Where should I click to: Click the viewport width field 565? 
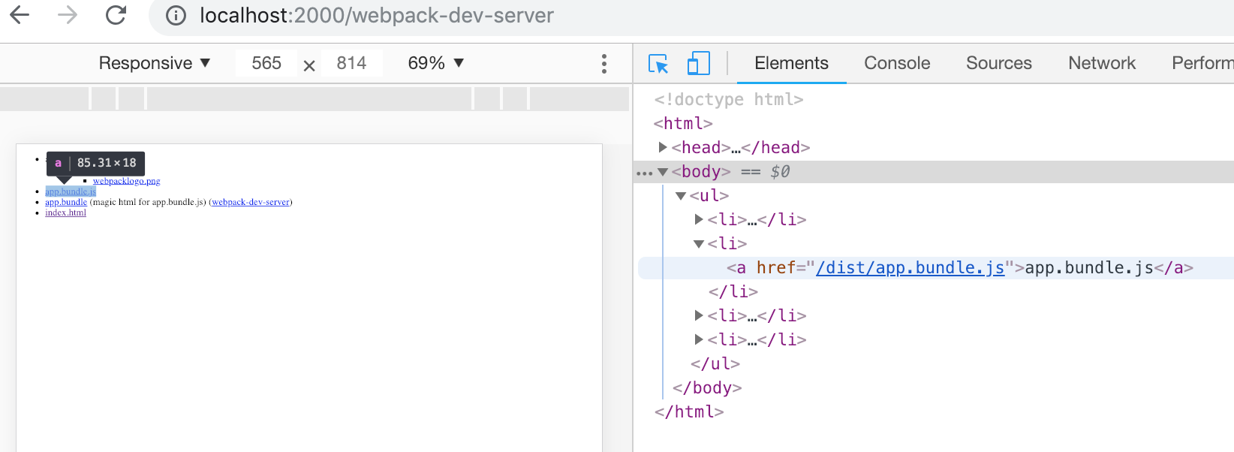tap(266, 63)
